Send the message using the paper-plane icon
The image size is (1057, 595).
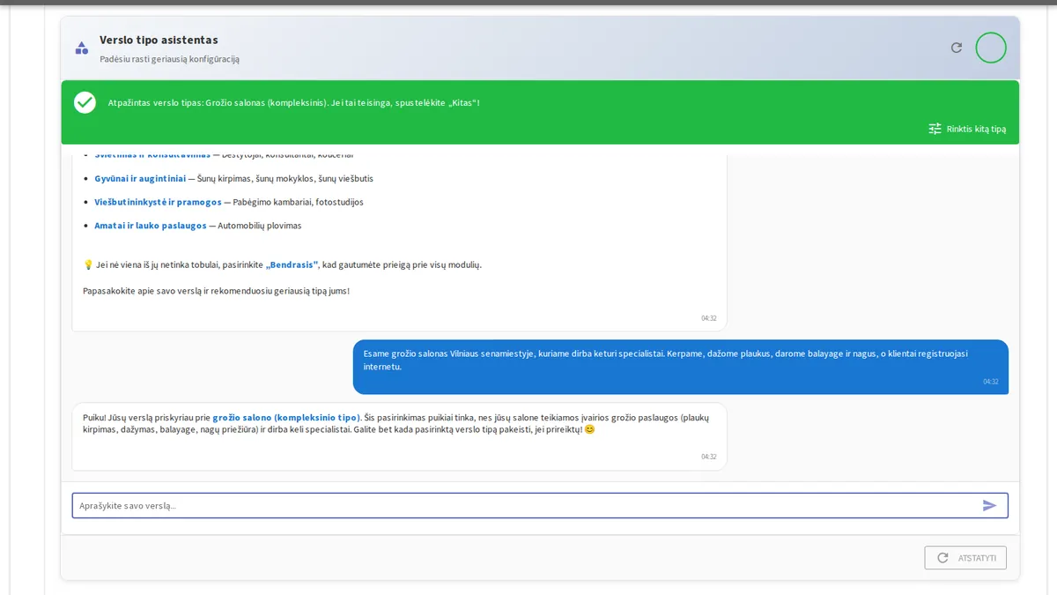click(x=990, y=505)
